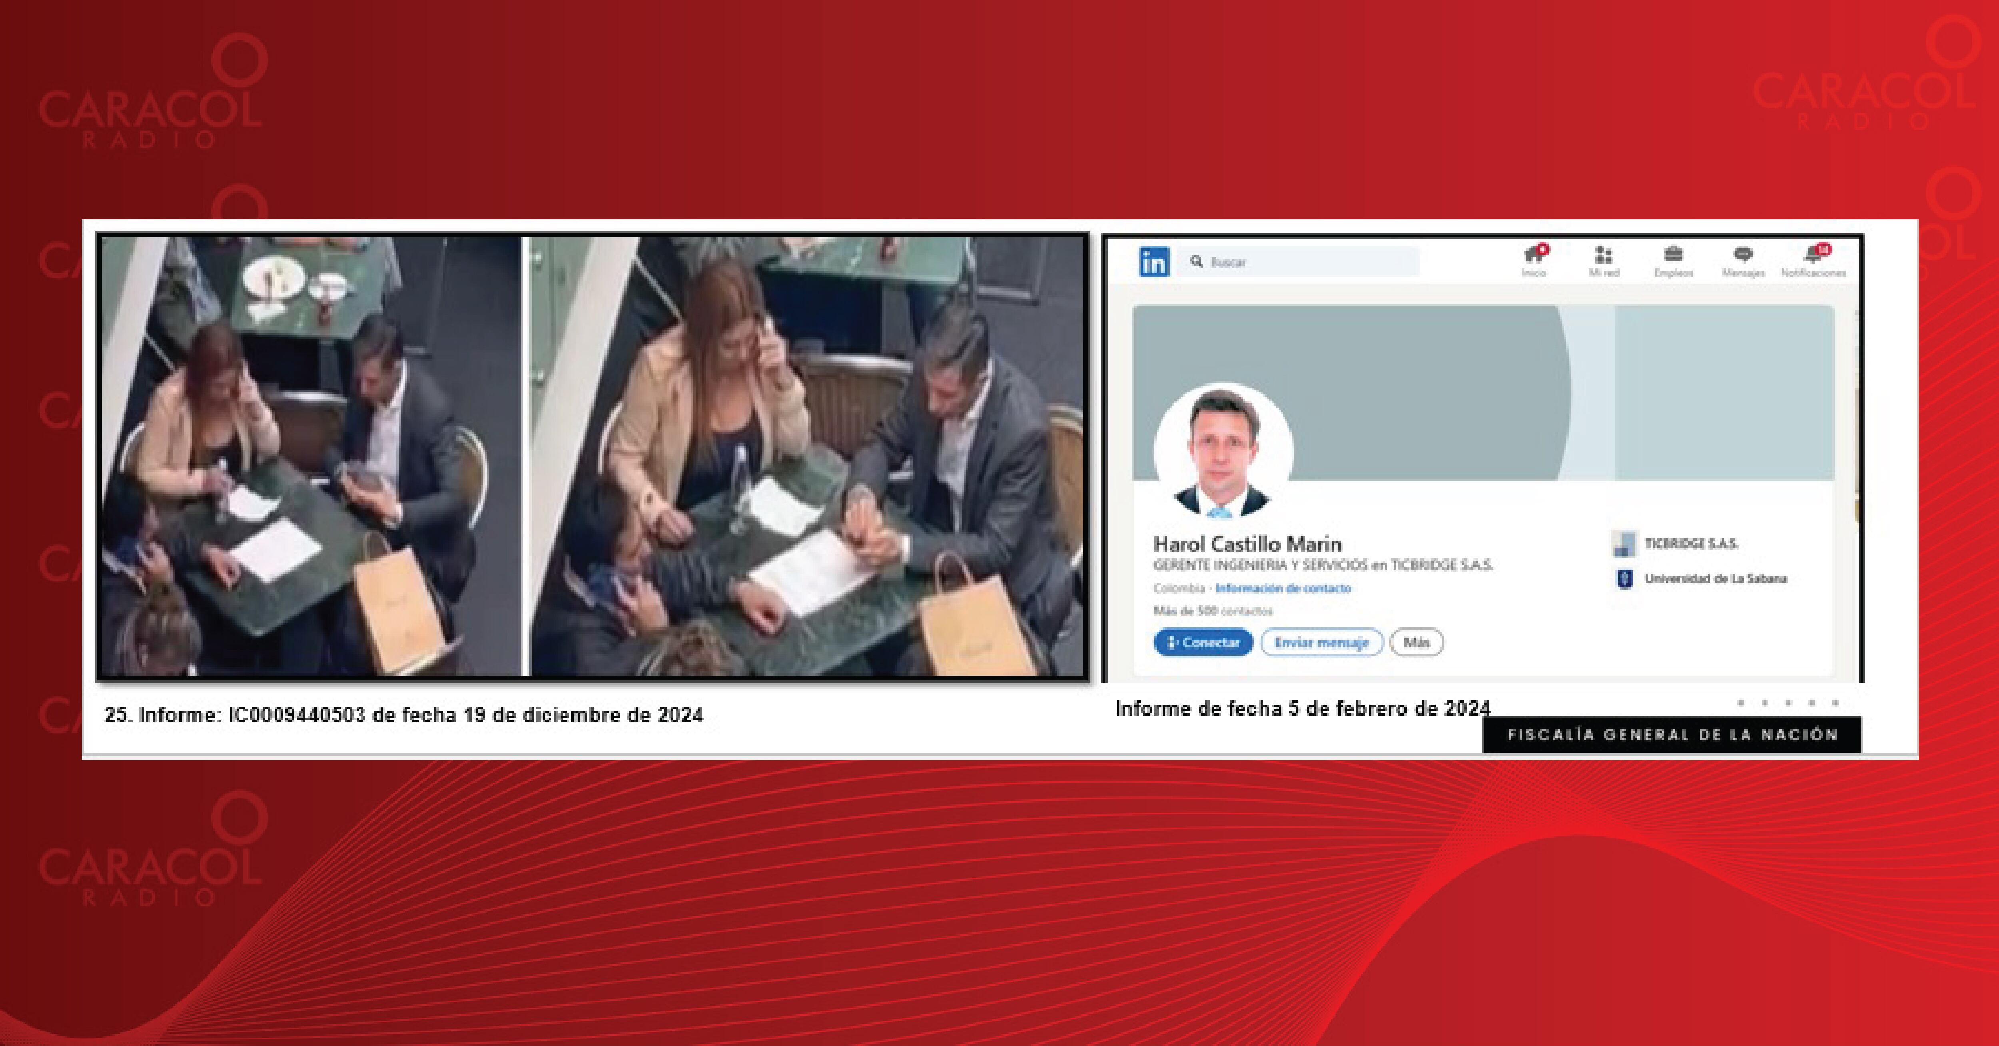Open the Inicio home icon
The height and width of the screenshot is (1046, 1999).
coord(1533,255)
